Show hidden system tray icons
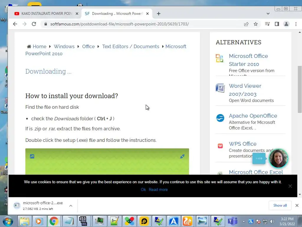The image size is (302, 227). [x=244, y=221]
